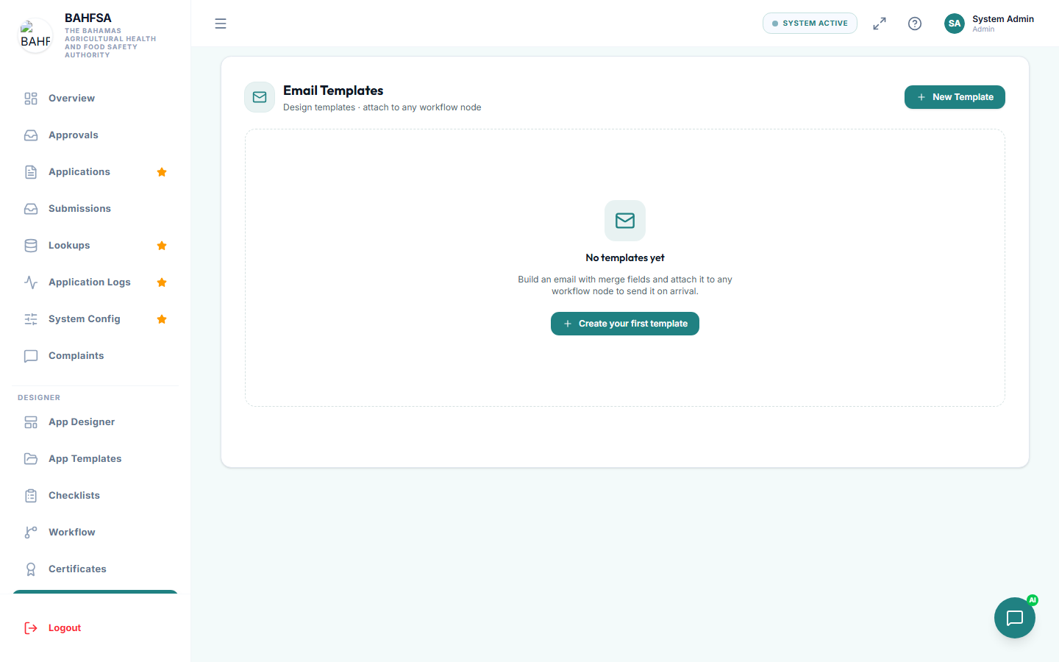The image size is (1059, 662).
Task: Open Application Logs page
Action: (96, 282)
